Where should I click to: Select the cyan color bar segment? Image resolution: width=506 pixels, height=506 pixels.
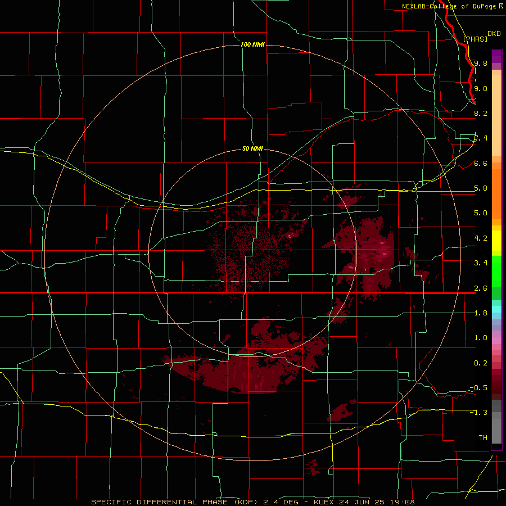point(496,309)
